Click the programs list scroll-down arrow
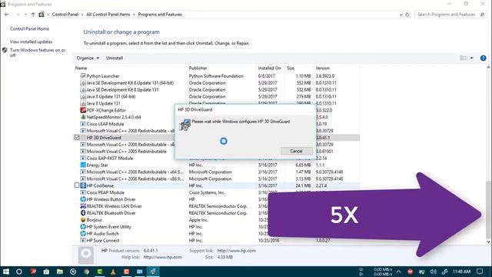The width and height of the screenshot is (492, 277). pos(488,242)
